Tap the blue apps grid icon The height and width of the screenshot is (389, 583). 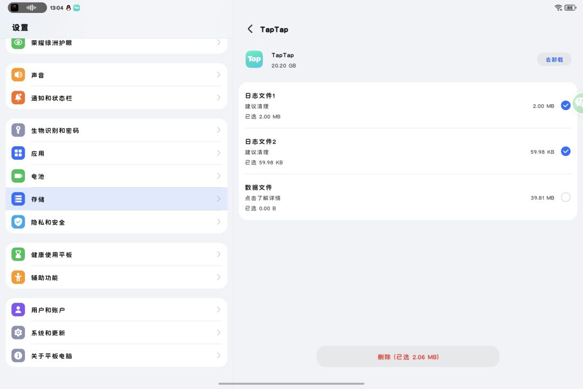[x=18, y=153]
